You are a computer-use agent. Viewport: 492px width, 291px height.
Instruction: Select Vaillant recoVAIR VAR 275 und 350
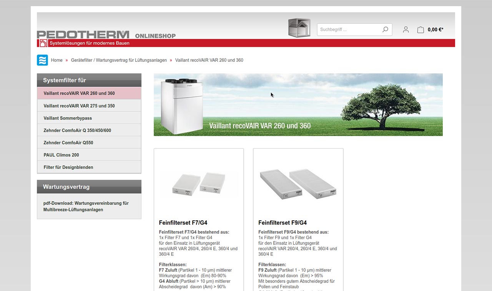click(x=89, y=106)
